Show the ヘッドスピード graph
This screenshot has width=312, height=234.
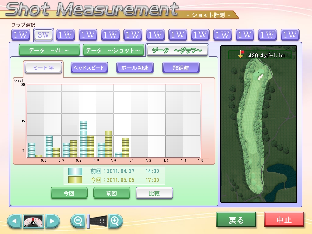tap(89, 68)
